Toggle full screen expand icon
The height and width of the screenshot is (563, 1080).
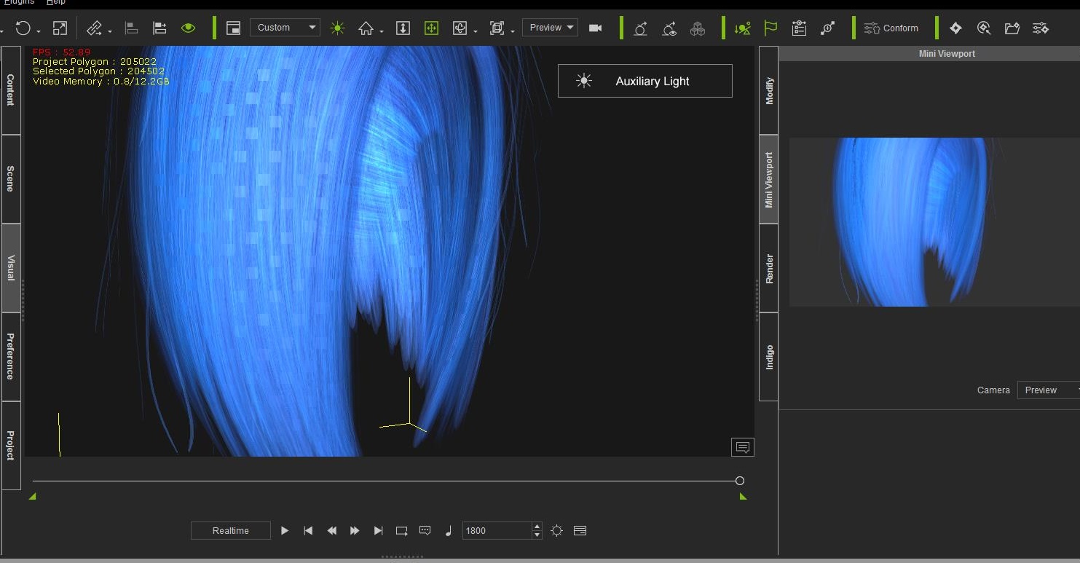[60, 28]
